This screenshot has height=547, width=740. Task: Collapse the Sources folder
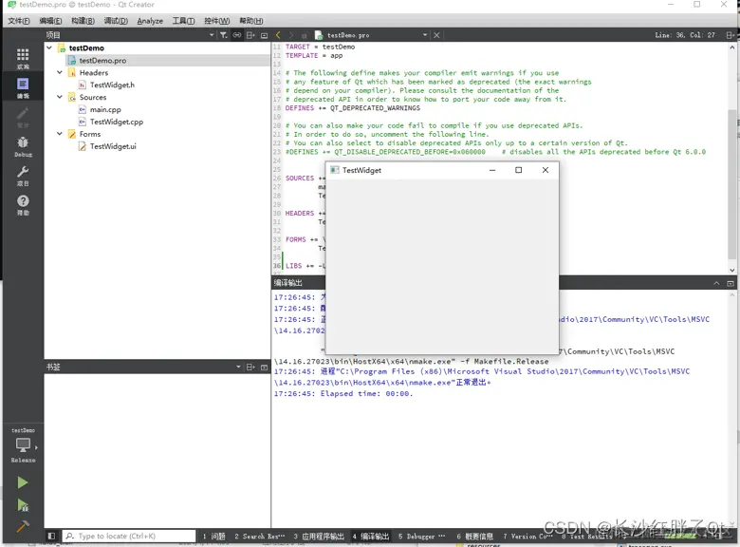[60, 97]
